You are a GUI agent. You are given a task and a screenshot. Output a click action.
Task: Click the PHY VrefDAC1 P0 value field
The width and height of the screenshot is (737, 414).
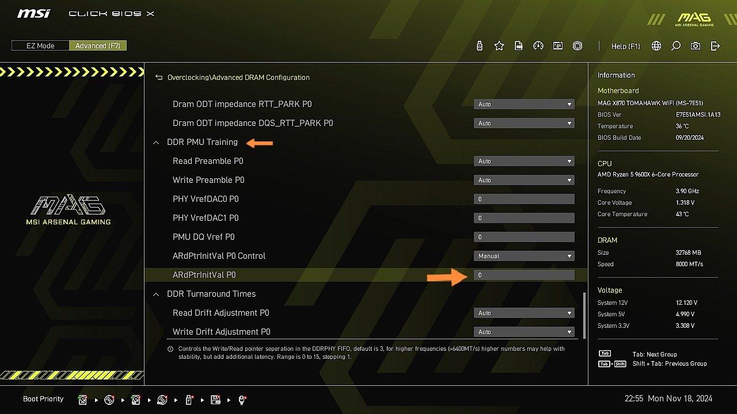pos(524,218)
